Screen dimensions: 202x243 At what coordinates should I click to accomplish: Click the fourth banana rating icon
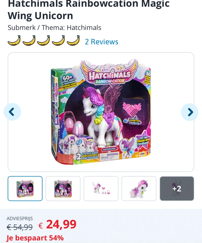click(x=58, y=41)
